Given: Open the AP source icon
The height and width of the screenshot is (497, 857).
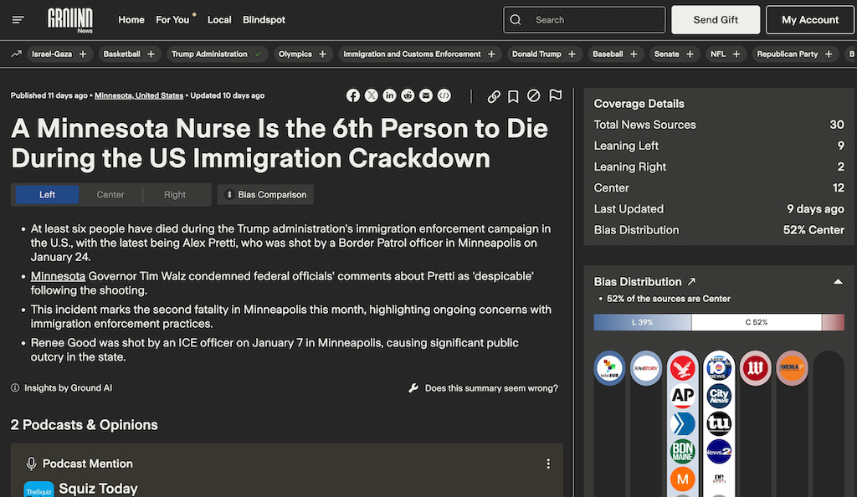Looking at the screenshot, I should coord(683,395).
